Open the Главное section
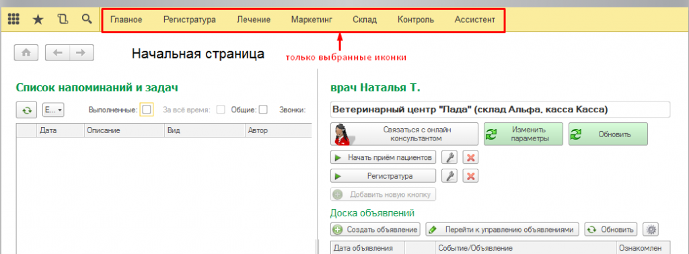Viewport: 689px width, 254px height. click(126, 19)
